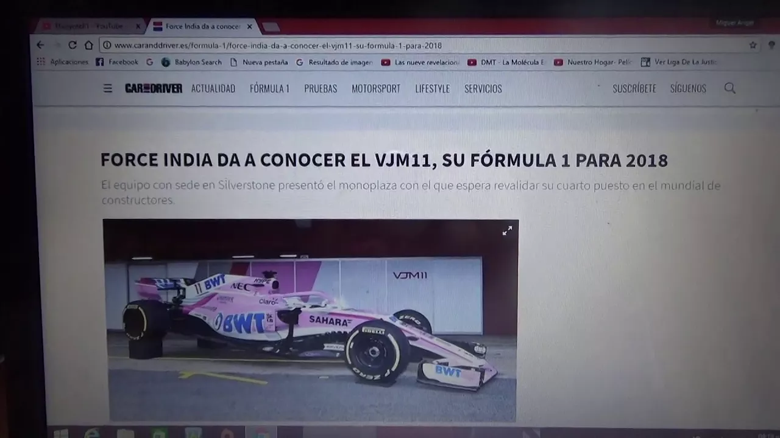The width and height of the screenshot is (780, 438).
Task: Go back with the browser back arrow
Action: [40, 45]
